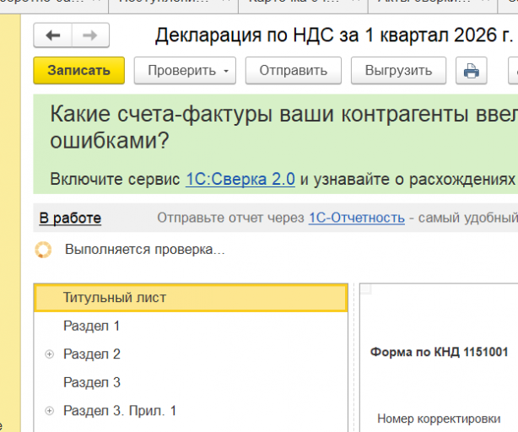Expand the Раздел 2 tree node

[49, 354]
